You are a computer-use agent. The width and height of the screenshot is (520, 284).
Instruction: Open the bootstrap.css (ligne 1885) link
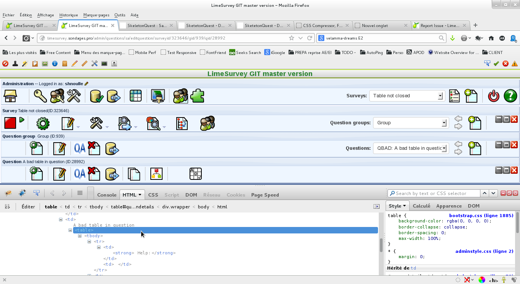click(x=481, y=216)
